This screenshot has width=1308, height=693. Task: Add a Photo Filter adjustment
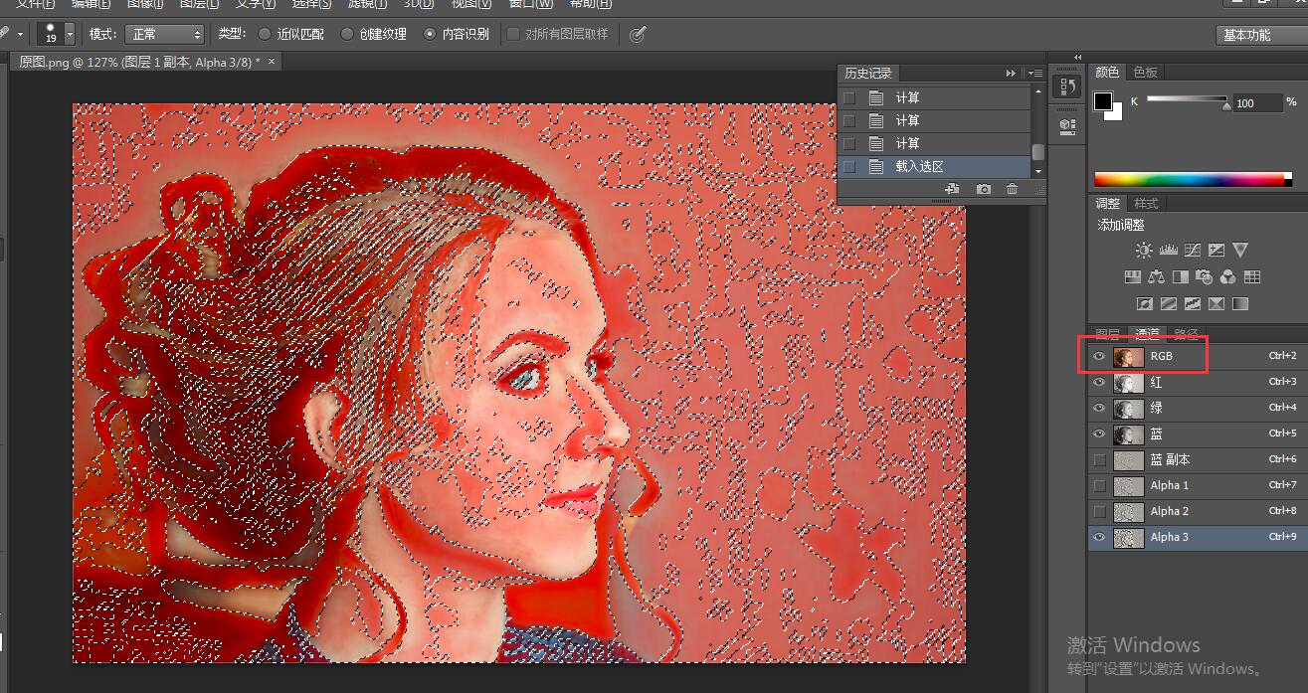(x=1204, y=277)
